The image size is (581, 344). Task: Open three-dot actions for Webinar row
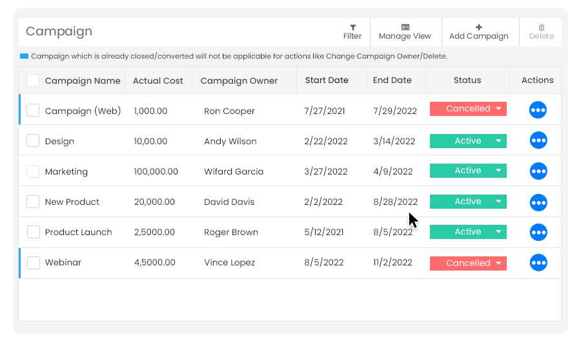(538, 263)
